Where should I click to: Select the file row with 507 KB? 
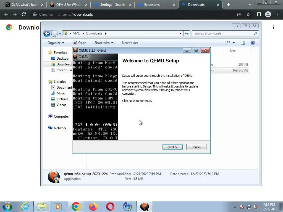[x=230, y=65]
